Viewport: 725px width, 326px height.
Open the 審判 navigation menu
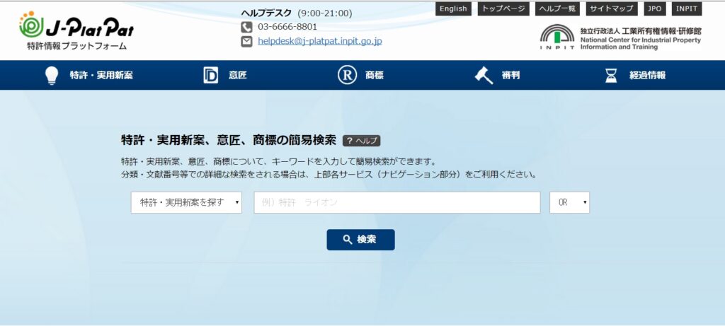tap(510, 75)
